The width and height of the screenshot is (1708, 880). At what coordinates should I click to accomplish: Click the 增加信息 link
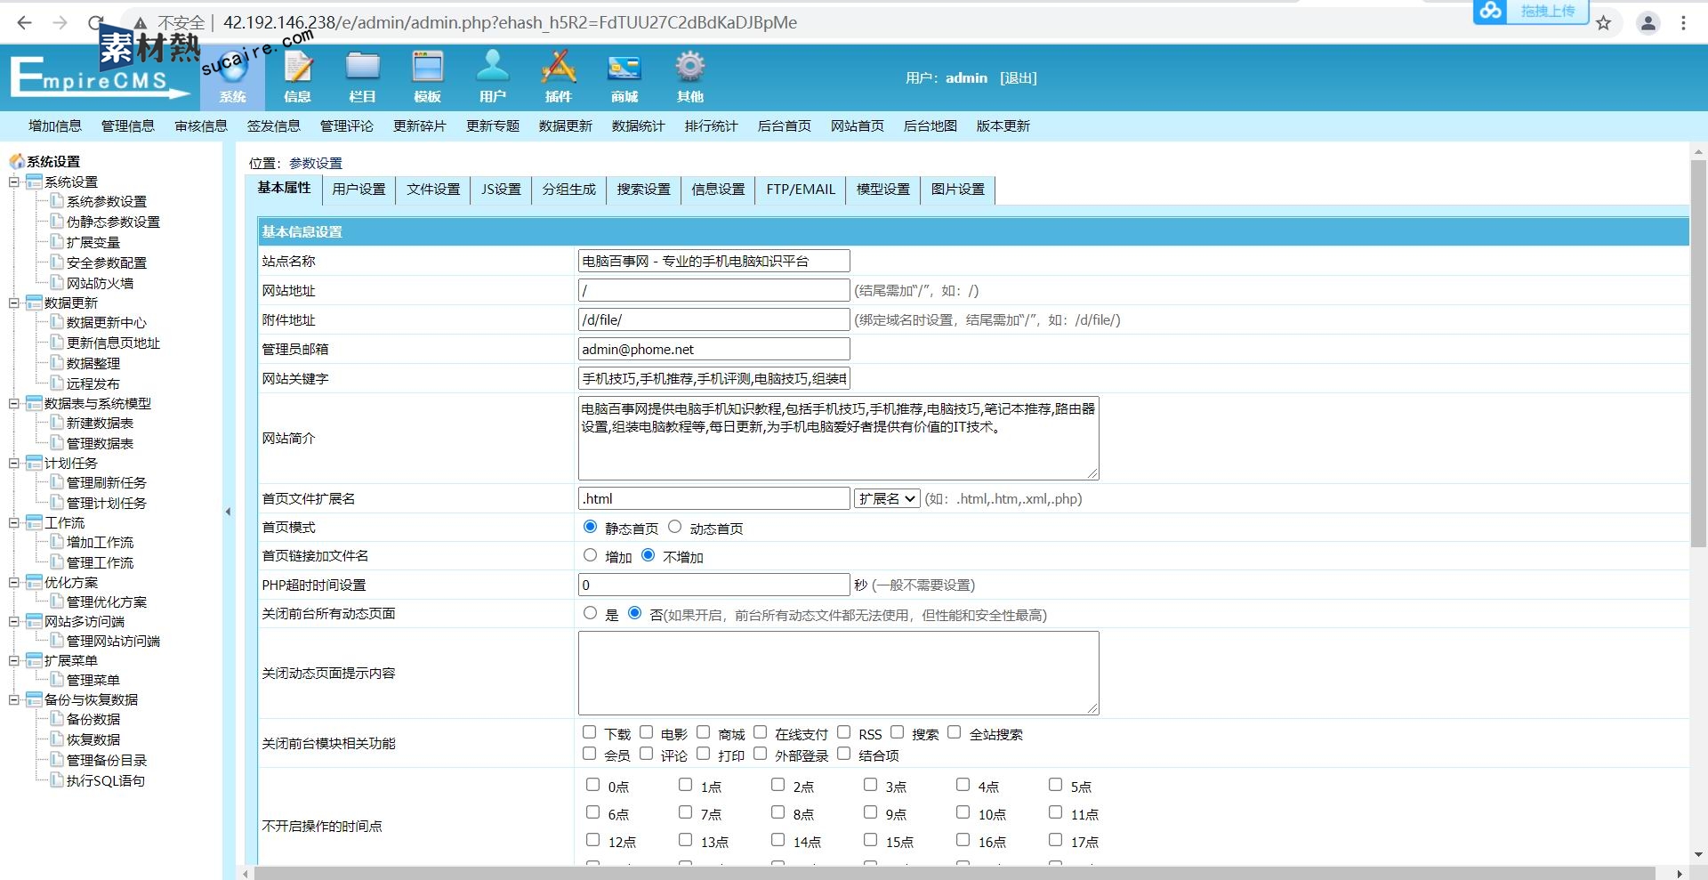point(55,125)
